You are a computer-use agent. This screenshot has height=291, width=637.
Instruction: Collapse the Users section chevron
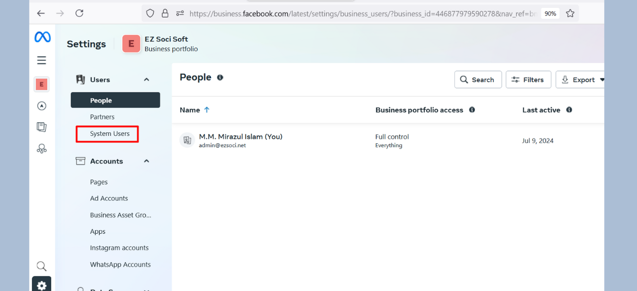tap(146, 80)
